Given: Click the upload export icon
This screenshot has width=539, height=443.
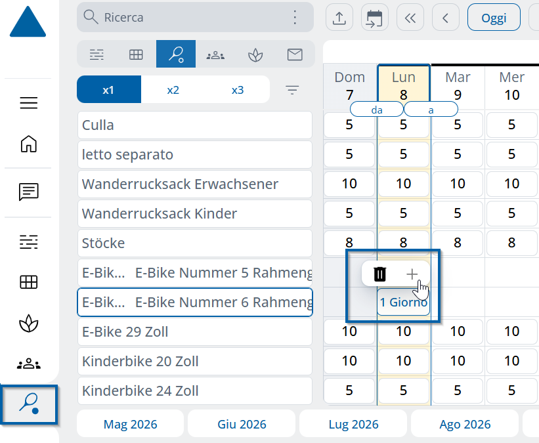Looking at the screenshot, I should point(339,18).
